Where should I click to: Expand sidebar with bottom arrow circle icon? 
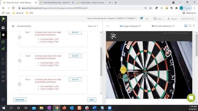coord(3,99)
